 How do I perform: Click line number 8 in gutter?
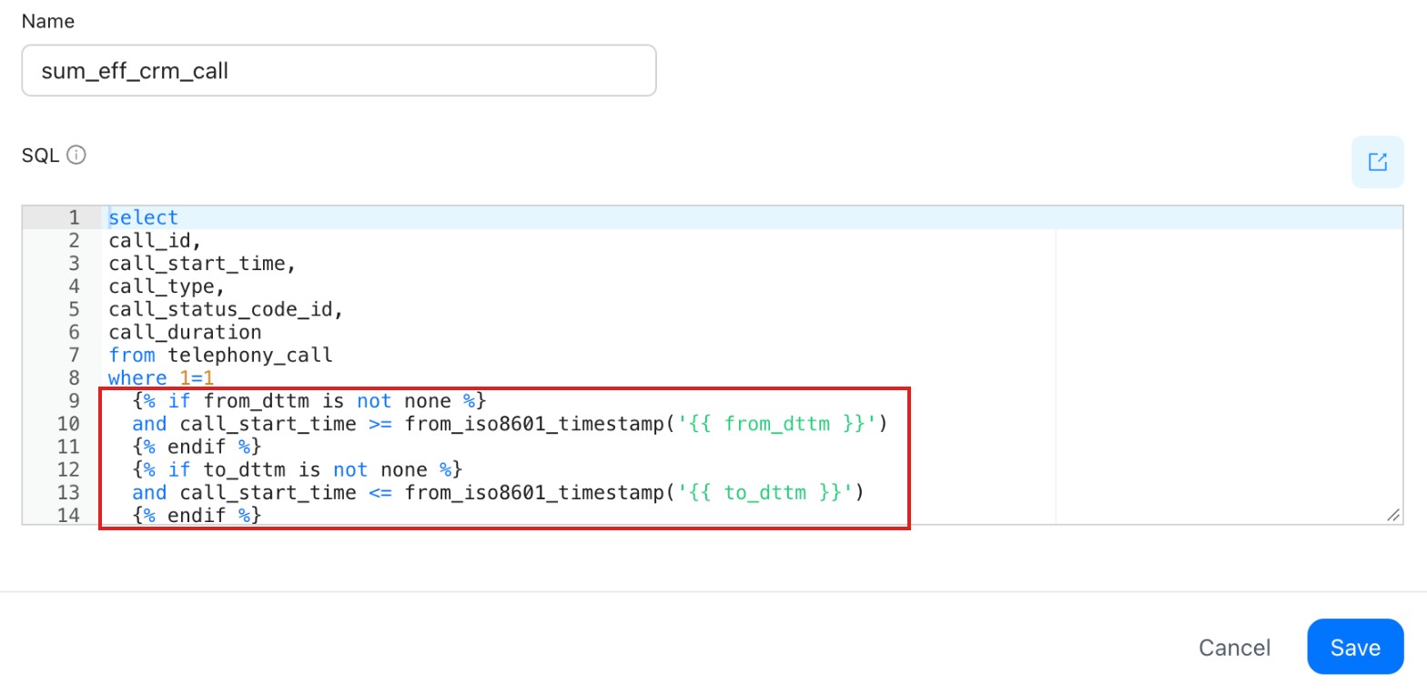tap(73, 377)
